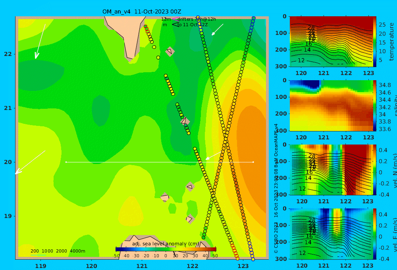Click the 'adj. sea level anomaly (cm)' label
The height and width of the screenshot is (270, 397).
point(166,244)
